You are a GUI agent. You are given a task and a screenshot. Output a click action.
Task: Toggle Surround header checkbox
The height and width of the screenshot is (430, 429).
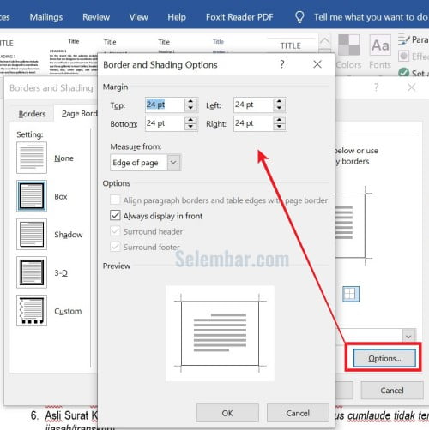[x=115, y=231]
